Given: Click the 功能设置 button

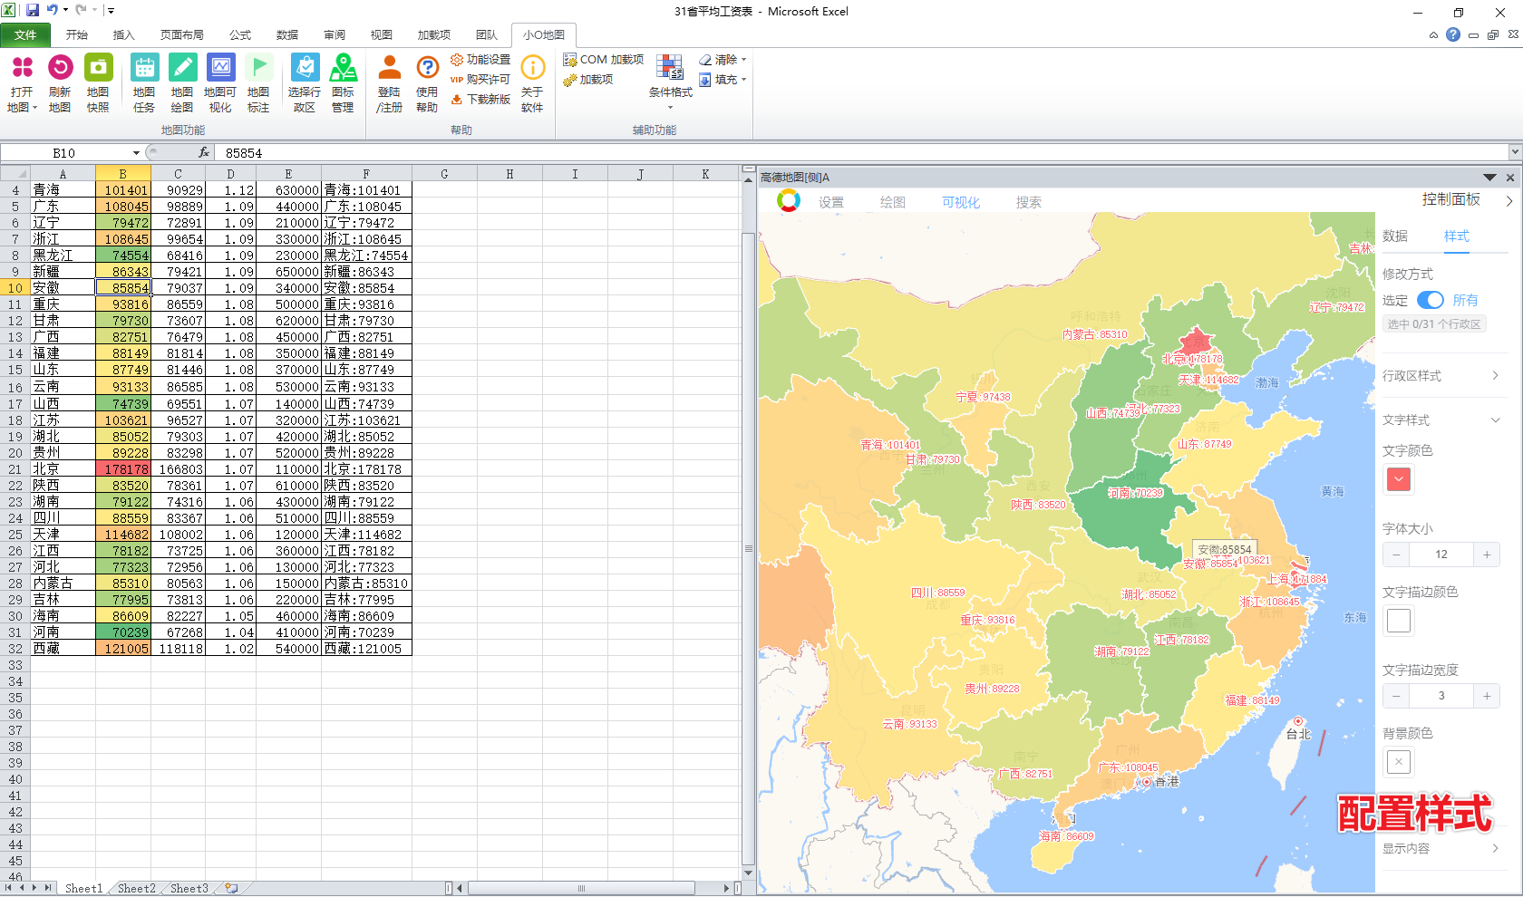Looking at the screenshot, I should click(480, 60).
